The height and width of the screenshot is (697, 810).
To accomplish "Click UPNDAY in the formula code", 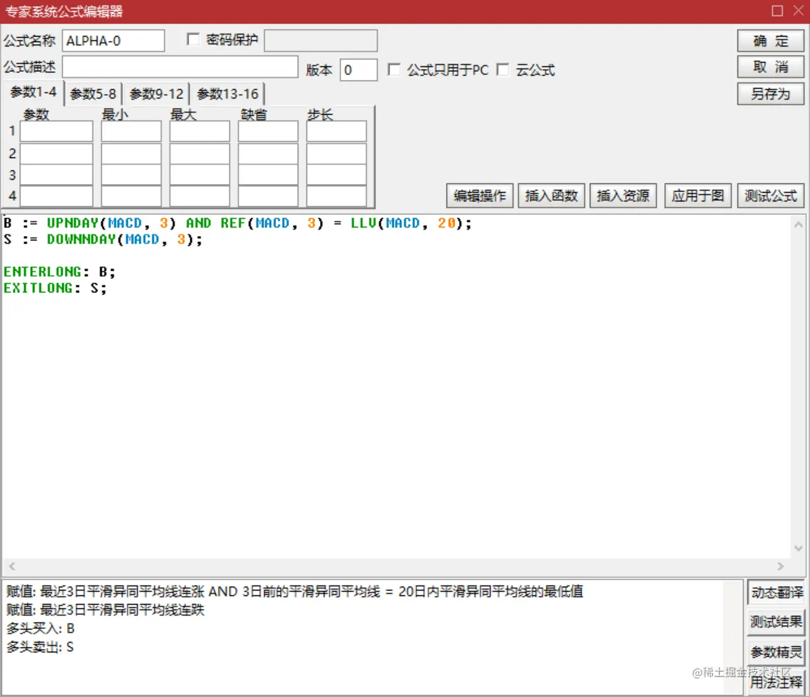I will click(73, 223).
